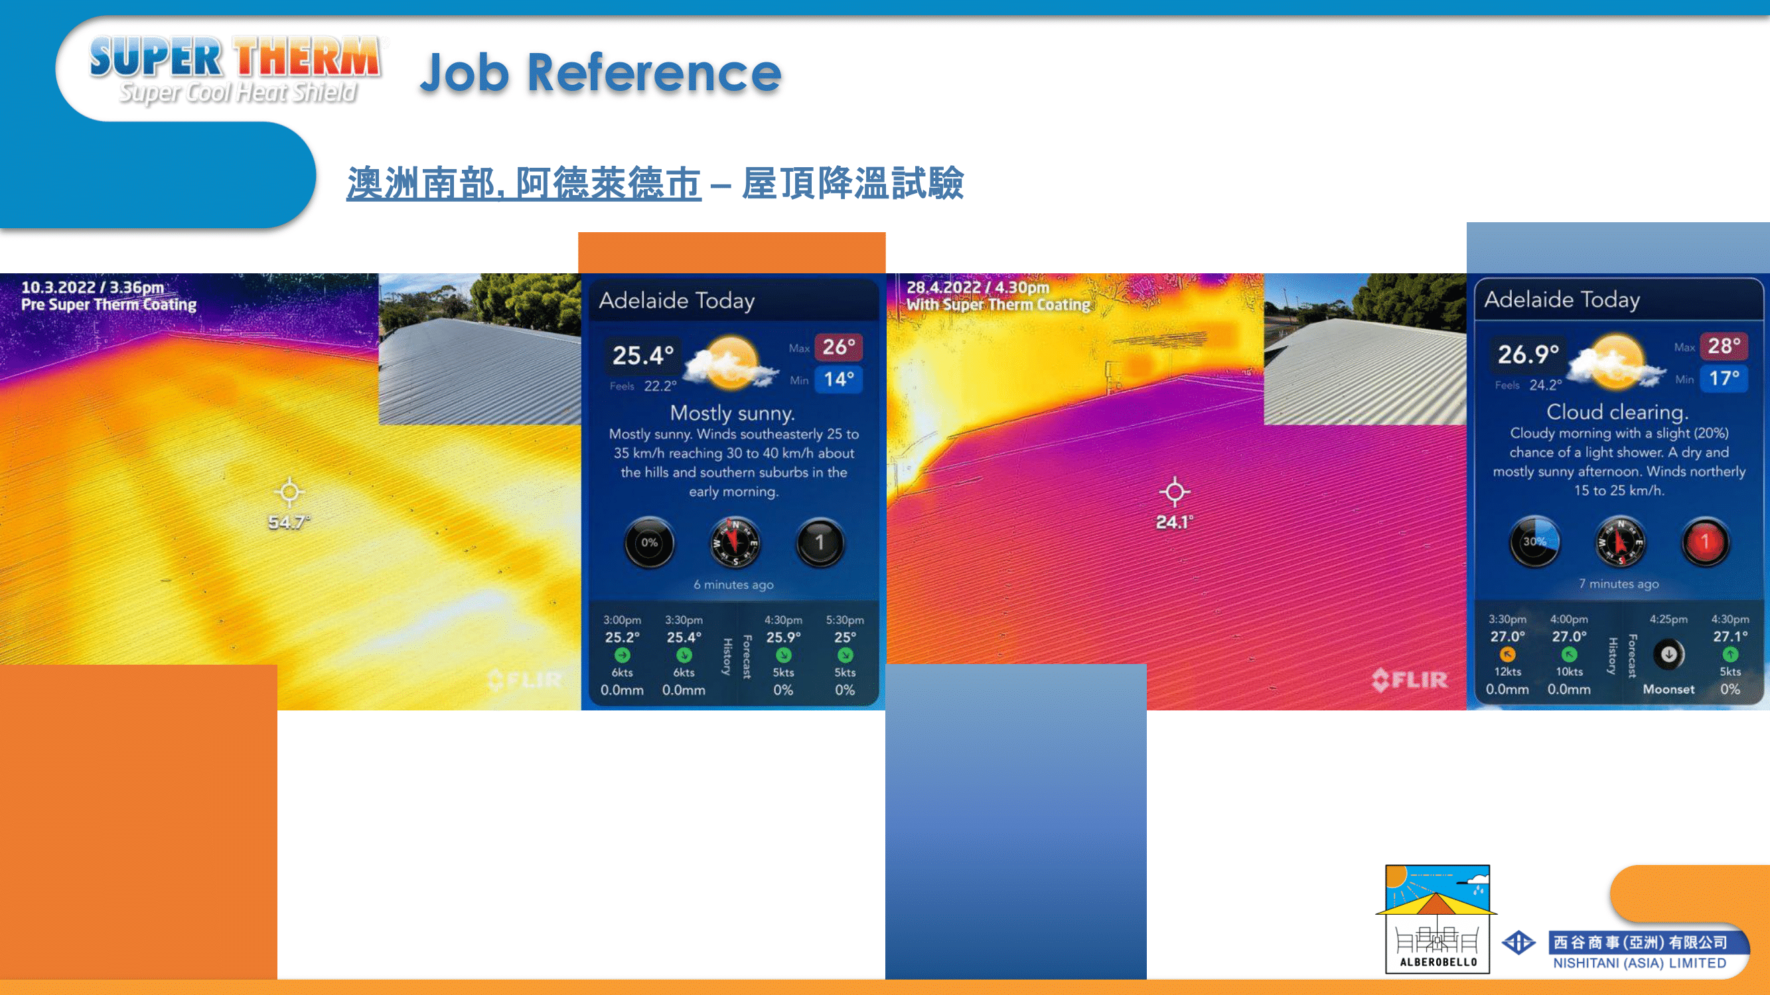Click the Alberobello house logo
1770x995 pixels.
coord(1437,918)
